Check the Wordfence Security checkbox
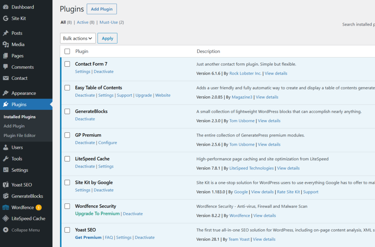The width and height of the screenshot is (375, 247). (x=67, y=206)
